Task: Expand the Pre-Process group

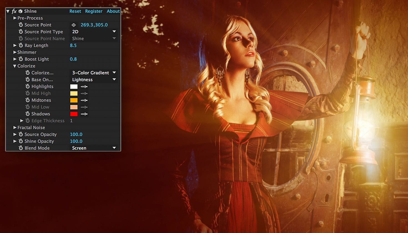Action: (15, 18)
